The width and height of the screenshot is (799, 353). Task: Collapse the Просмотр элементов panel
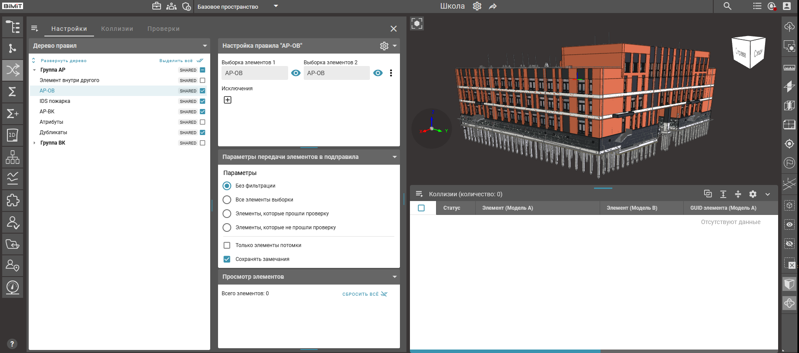(x=394, y=277)
